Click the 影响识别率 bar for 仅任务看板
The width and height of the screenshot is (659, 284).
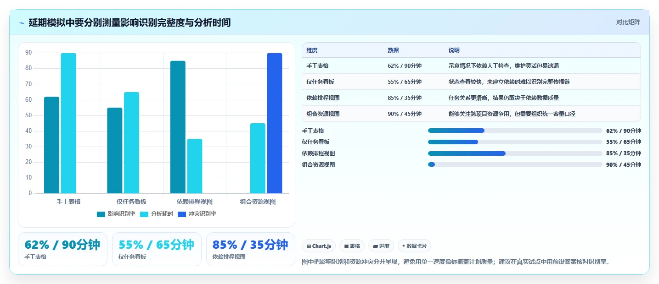(115, 151)
